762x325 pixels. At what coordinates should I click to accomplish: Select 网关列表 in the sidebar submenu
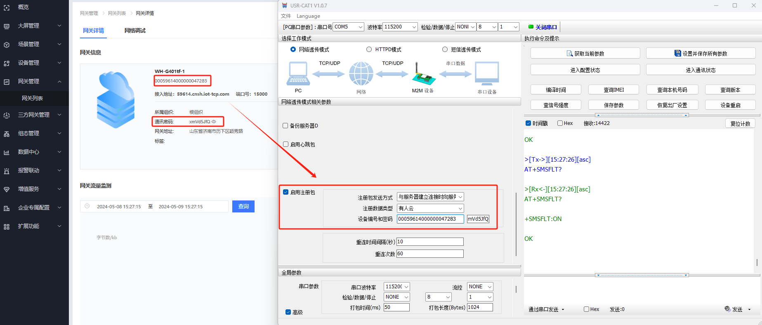[32, 98]
